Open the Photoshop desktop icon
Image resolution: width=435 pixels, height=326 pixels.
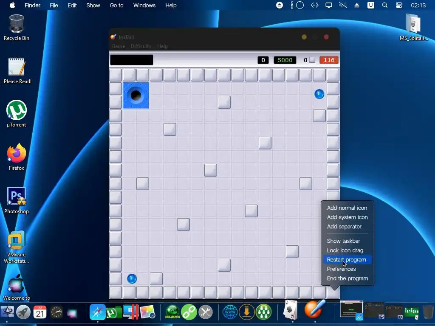tap(17, 200)
